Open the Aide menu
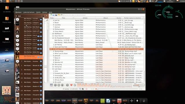 [51, 12]
